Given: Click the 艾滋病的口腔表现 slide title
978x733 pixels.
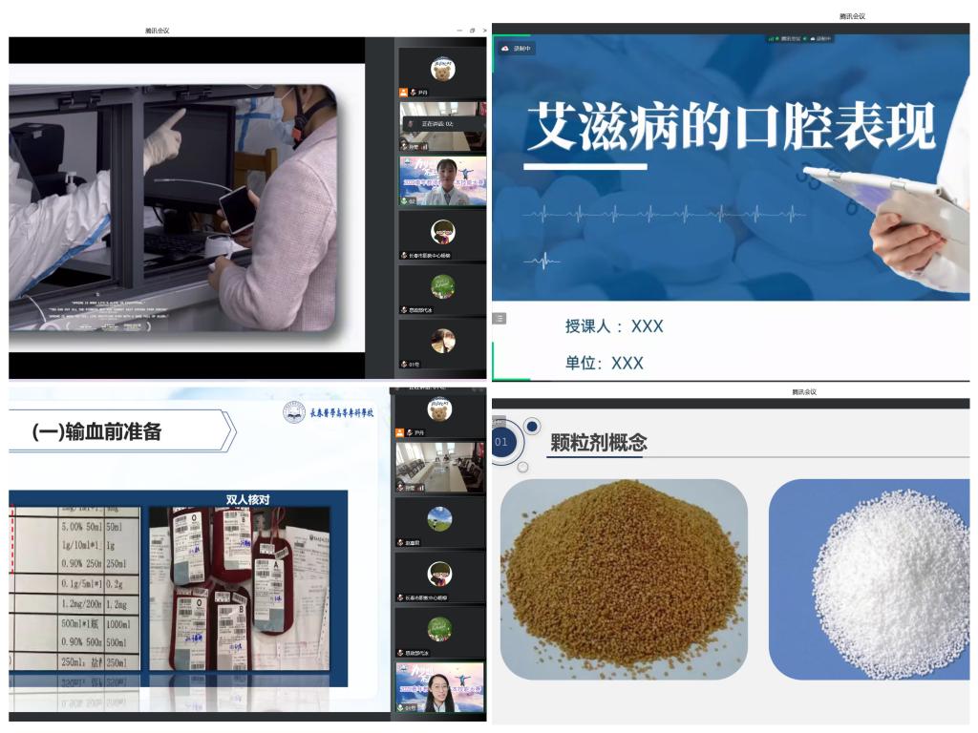Looking at the screenshot, I should (x=731, y=129).
